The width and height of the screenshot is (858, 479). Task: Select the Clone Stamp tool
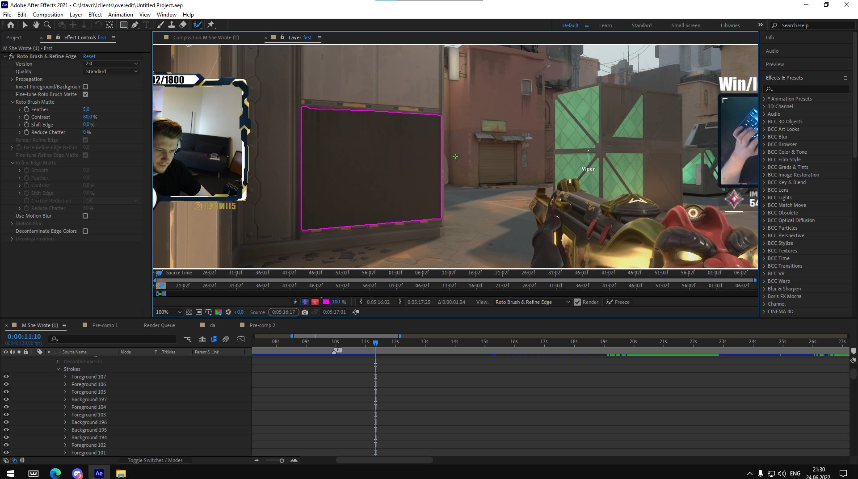(x=171, y=25)
